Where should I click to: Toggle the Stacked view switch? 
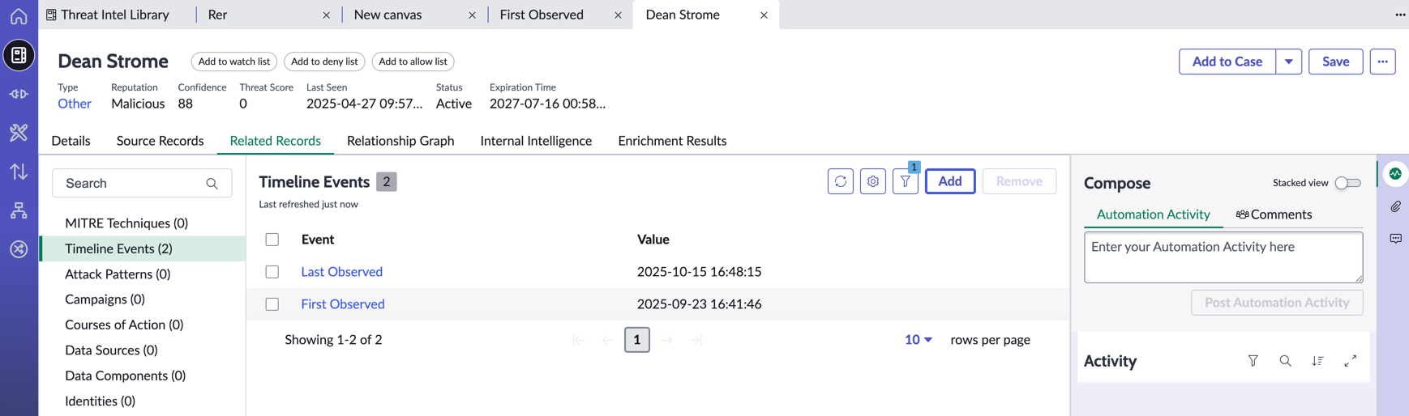click(1347, 183)
